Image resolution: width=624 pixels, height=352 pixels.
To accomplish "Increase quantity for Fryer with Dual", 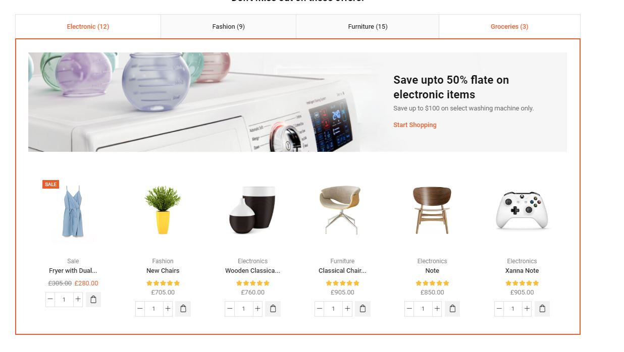I will 78,300.
